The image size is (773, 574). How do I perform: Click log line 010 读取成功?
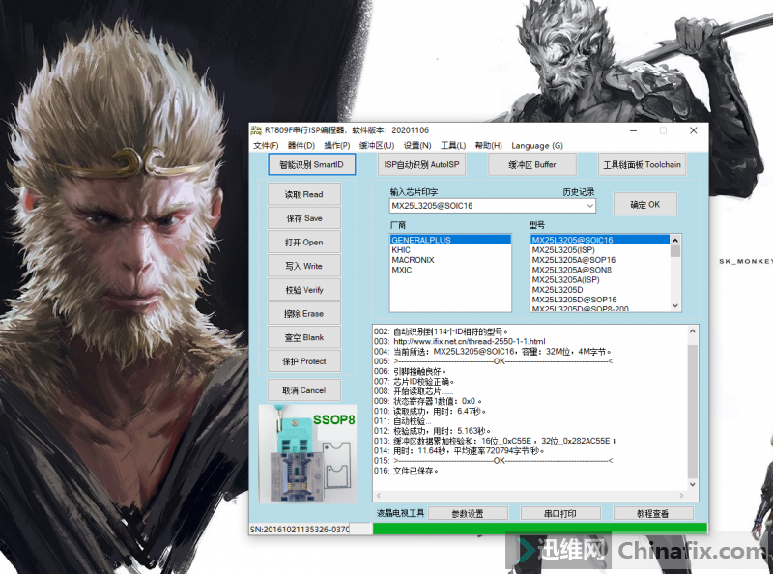point(430,411)
